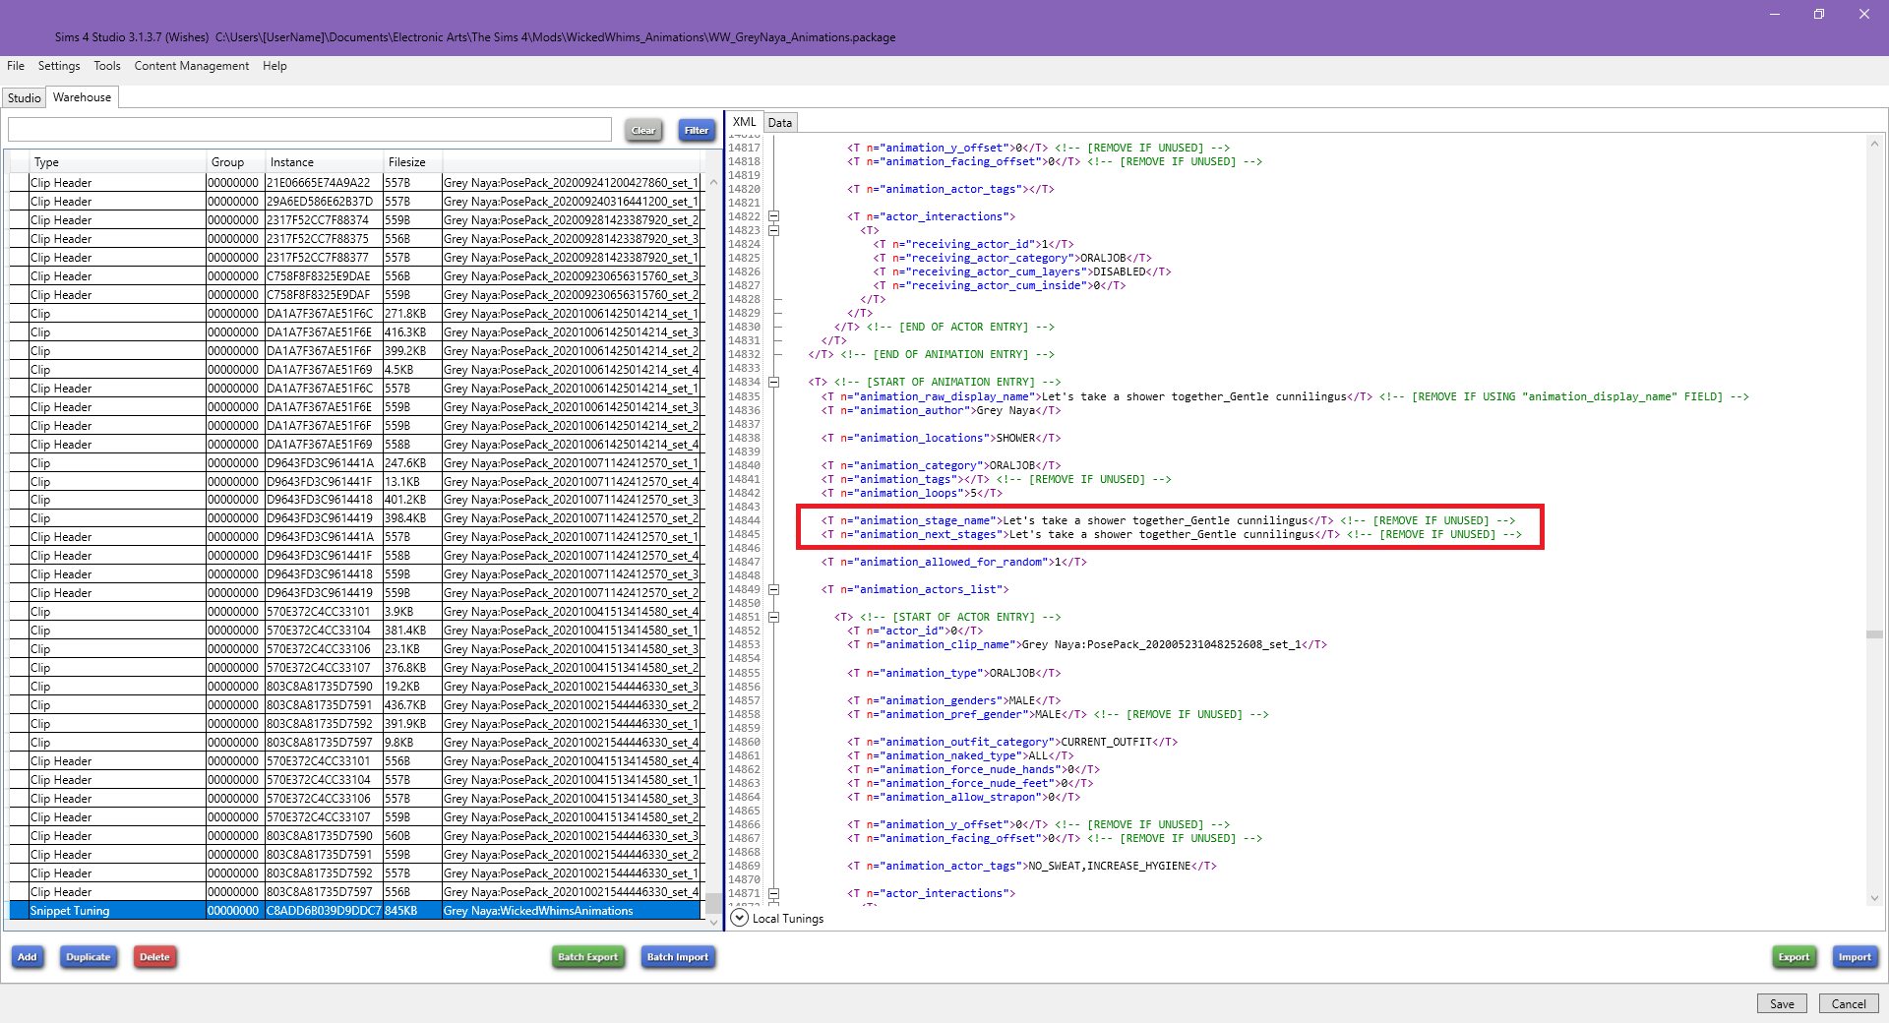Screen dimensions: 1889x1023
Task: Click the resource list scrollbar down arrow
Action: [x=714, y=922]
